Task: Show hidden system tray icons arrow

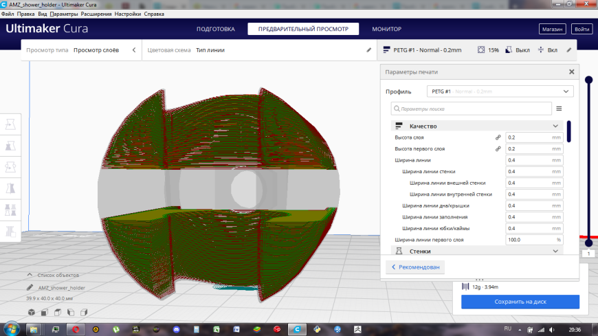Action: tap(520, 330)
